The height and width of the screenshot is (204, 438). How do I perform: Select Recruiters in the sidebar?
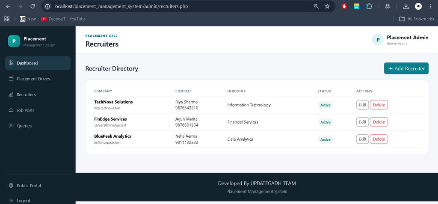(38, 95)
